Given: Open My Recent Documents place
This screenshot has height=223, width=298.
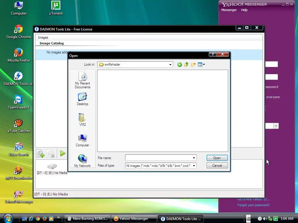Looking at the screenshot, I should pyautogui.click(x=82, y=80).
